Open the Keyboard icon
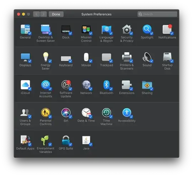The image size is (193, 176). 66,58
